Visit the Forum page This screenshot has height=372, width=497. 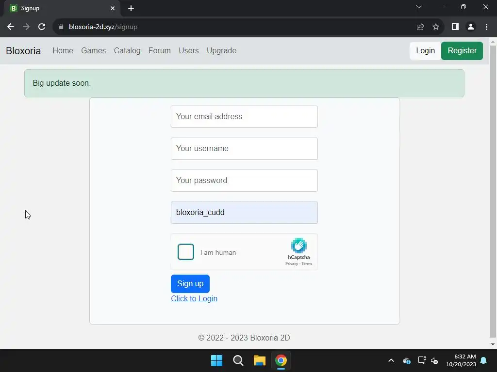(x=159, y=50)
